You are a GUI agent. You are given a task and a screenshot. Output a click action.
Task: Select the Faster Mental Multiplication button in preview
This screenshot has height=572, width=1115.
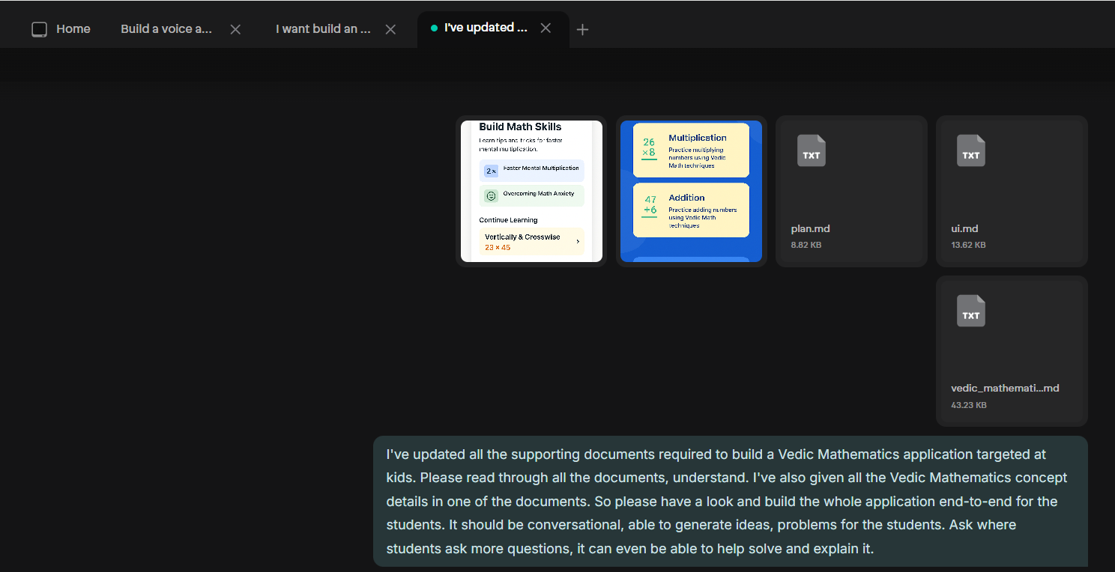point(532,170)
